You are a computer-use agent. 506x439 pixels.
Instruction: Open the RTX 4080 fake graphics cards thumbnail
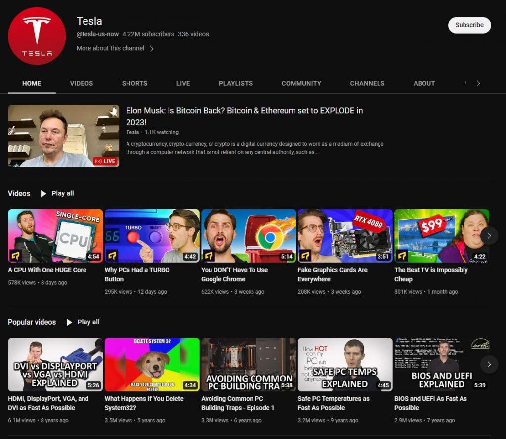345,236
